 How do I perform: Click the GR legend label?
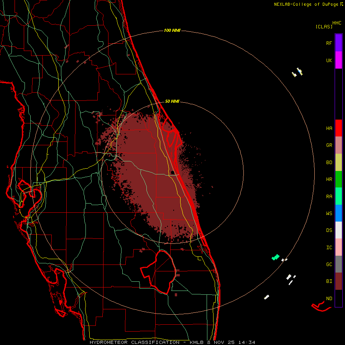coord(329,145)
